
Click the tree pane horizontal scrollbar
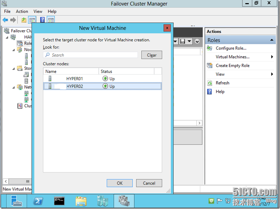(20, 181)
